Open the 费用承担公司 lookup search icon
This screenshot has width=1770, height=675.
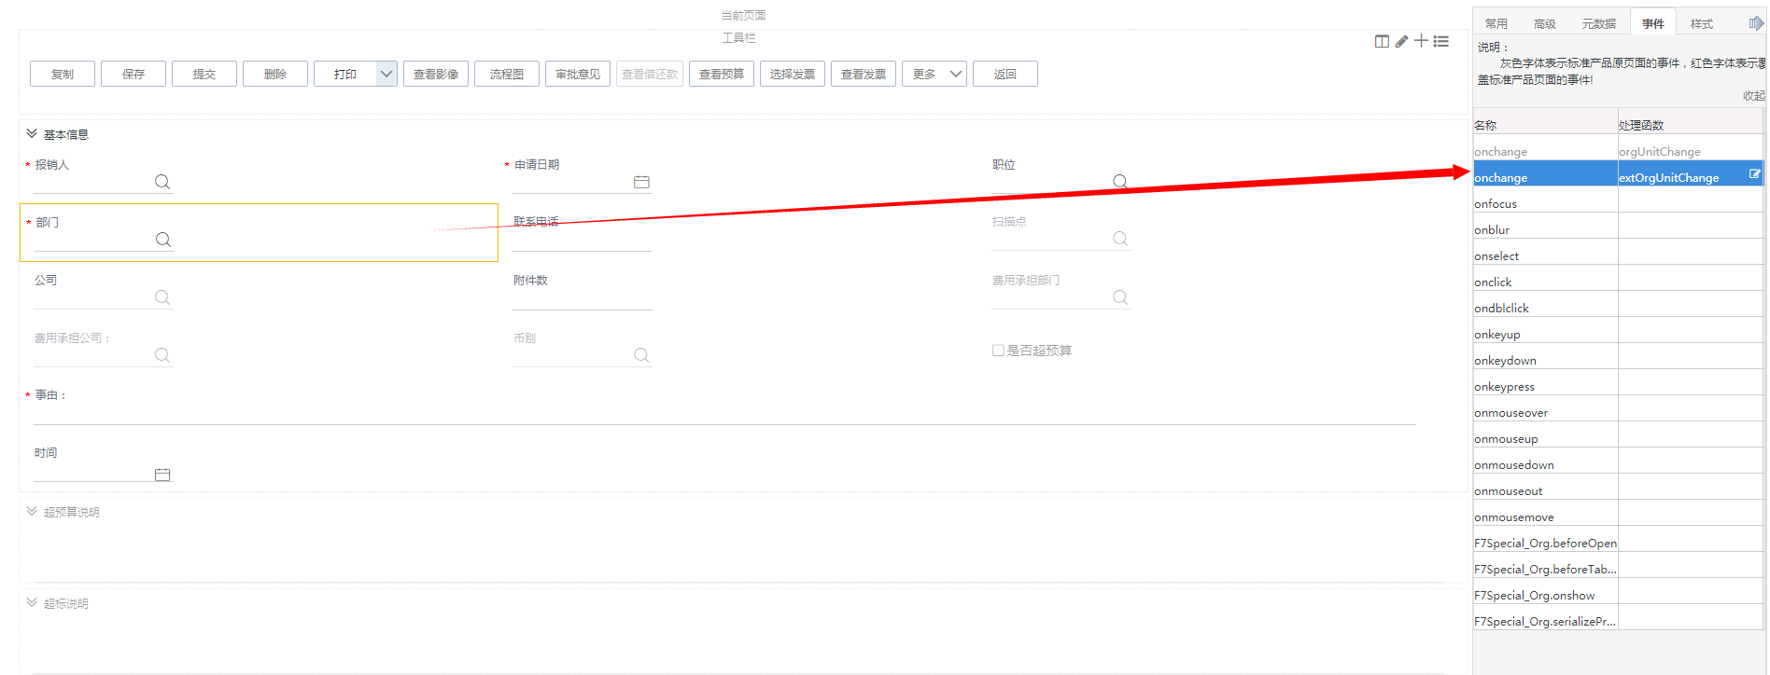click(x=162, y=355)
